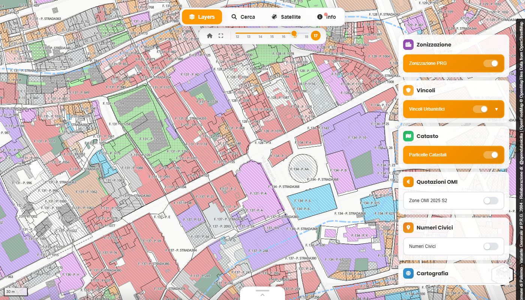The height and width of the screenshot is (300, 525).
Task: Click the circular parcel F. 134 - P. AA
Action: (x=303, y=168)
